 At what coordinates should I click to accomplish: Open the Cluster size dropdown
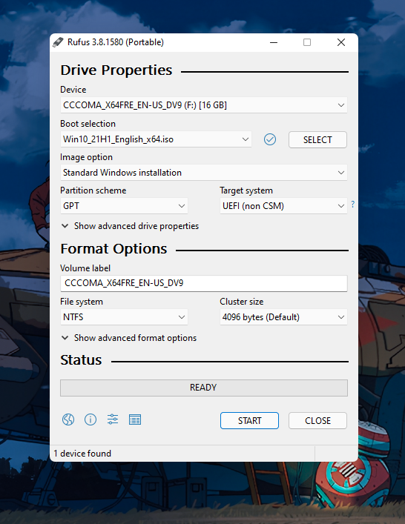click(x=283, y=317)
